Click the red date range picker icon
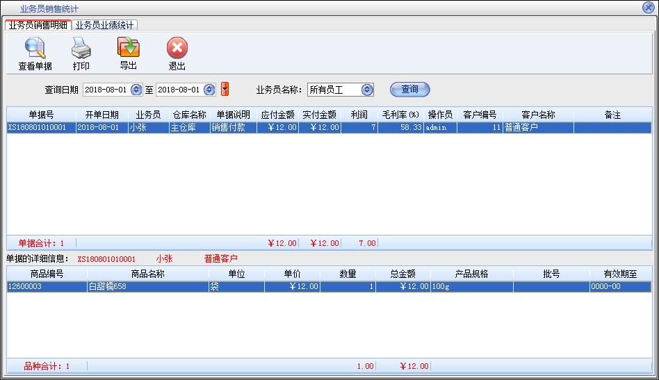Image resolution: width=659 pixels, height=380 pixels. (x=225, y=90)
